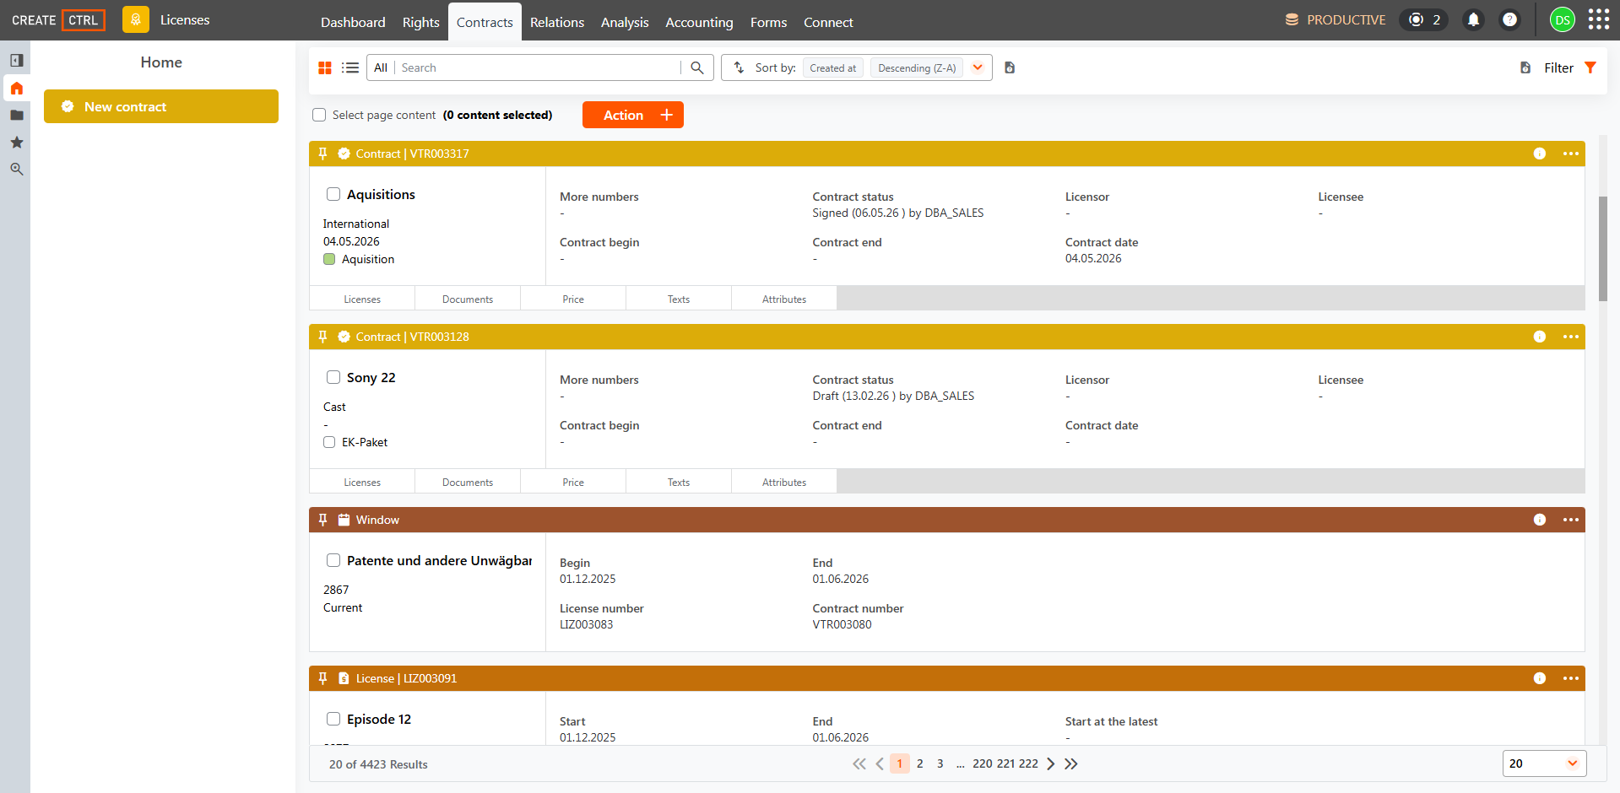Open more options for Window card

click(1571, 520)
